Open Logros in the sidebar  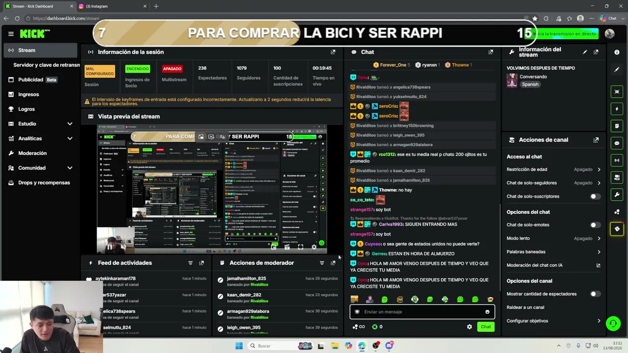click(x=41, y=109)
